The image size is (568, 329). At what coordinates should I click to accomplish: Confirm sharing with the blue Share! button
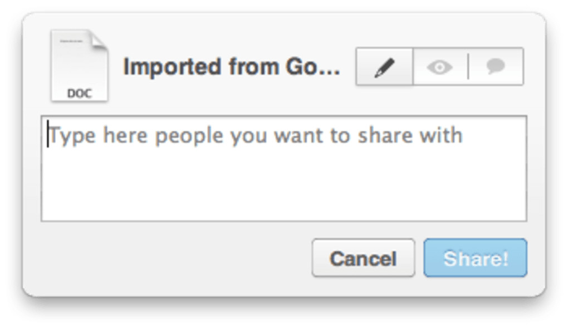point(475,258)
